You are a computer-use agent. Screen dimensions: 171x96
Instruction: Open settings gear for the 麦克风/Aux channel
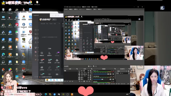coord(113,74)
